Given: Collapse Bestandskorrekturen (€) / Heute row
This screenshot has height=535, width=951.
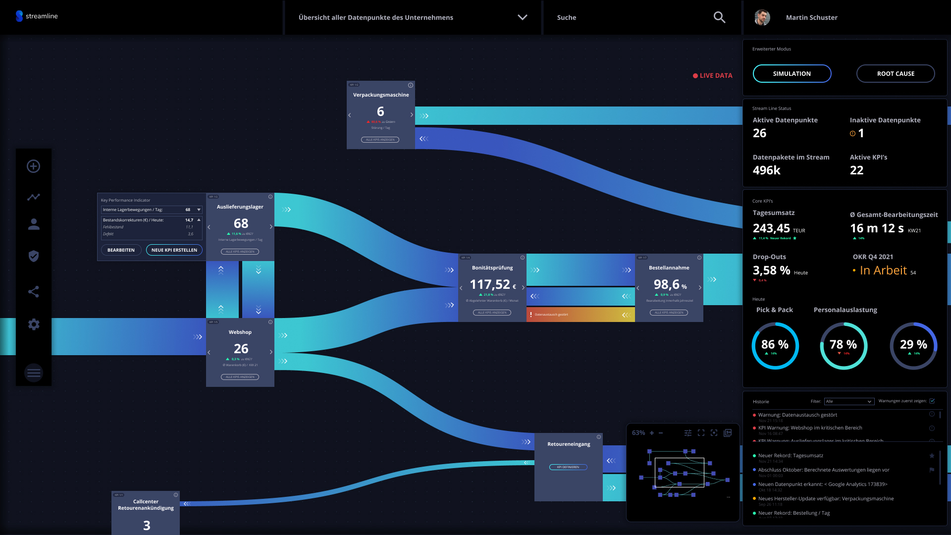Looking at the screenshot, I should pyautogui.click(x=199, y=220).
